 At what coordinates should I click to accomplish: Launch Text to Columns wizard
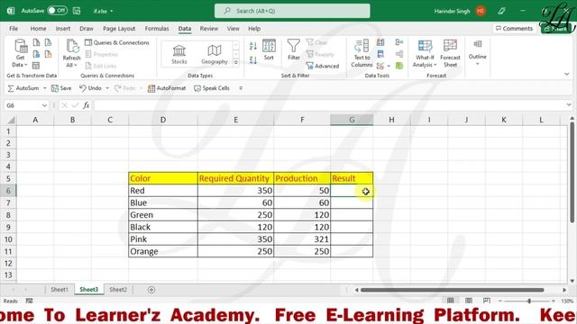[362, 54]
